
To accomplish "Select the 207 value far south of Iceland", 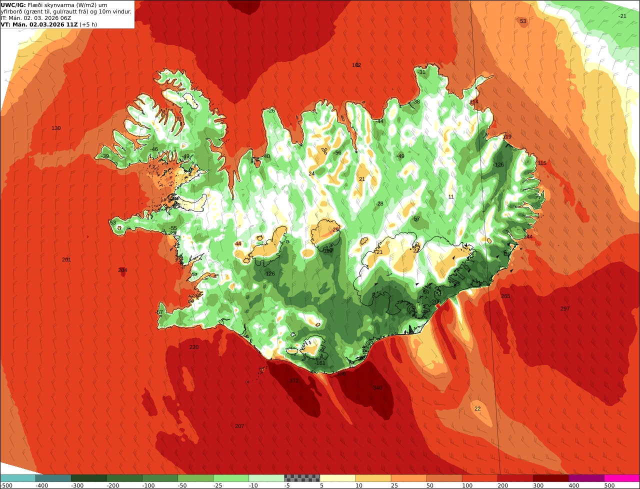I will pos(239,426).
